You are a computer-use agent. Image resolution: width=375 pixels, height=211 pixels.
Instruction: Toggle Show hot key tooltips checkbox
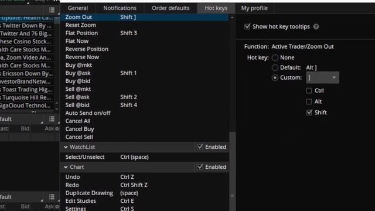pos(247,26)
